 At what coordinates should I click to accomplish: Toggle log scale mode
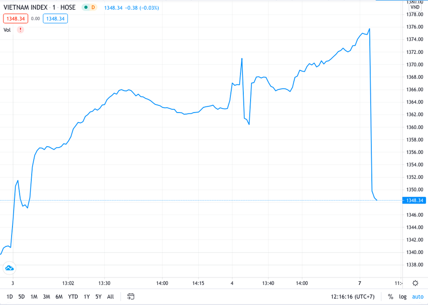point(403,297)
